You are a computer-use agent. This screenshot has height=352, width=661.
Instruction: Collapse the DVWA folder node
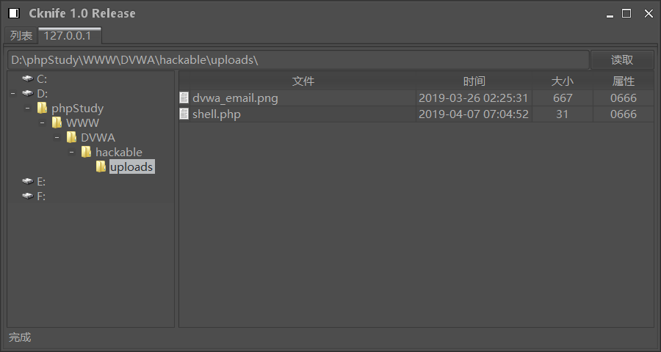tap(57, 137)
